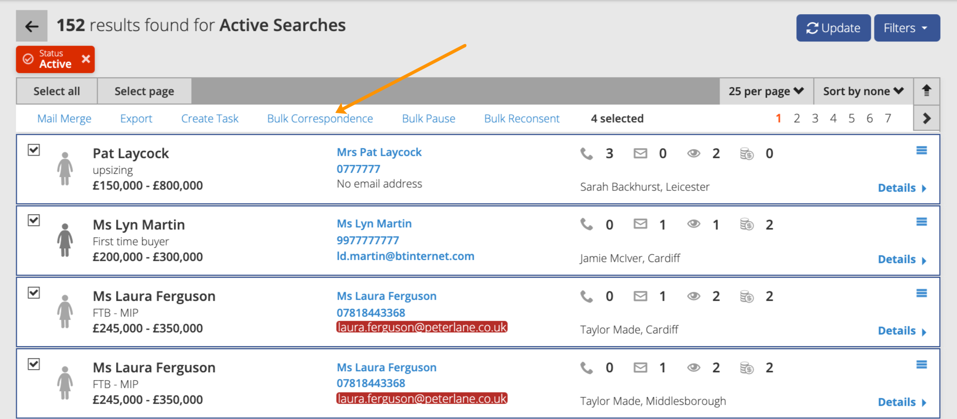Open the Sort by none dropdown
The image size is (957, 419).
click(864, 91)
